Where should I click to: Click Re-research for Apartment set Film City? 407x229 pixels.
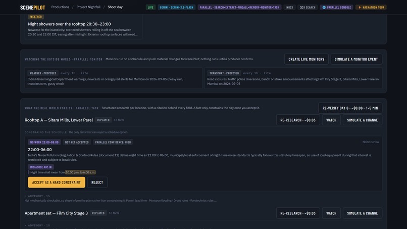point(298,213)
